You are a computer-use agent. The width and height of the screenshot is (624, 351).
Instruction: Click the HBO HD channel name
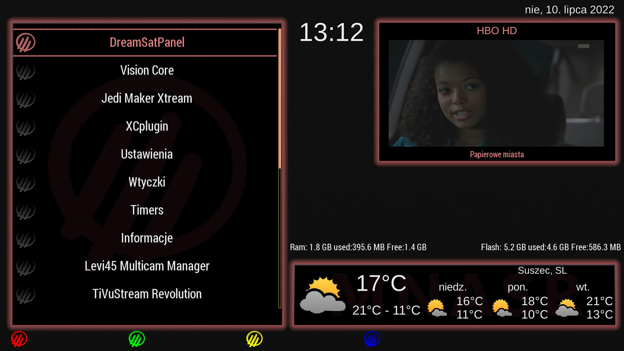pos(497,31)
